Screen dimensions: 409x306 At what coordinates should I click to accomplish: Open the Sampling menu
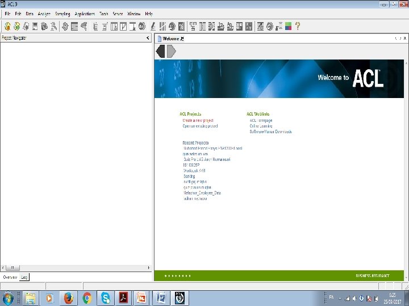click(x=62, y=14)
